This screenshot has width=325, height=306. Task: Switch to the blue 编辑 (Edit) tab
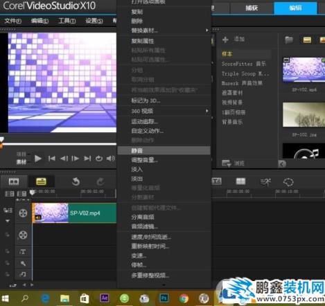[x=295, y=8]
